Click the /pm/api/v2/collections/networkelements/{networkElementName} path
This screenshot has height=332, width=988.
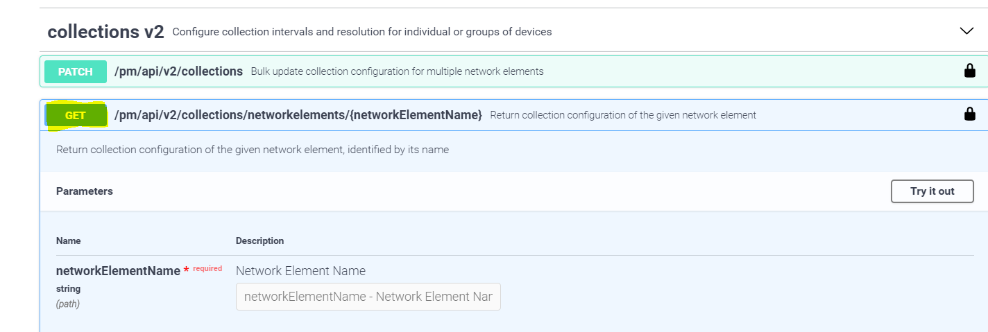click(298, 115)
